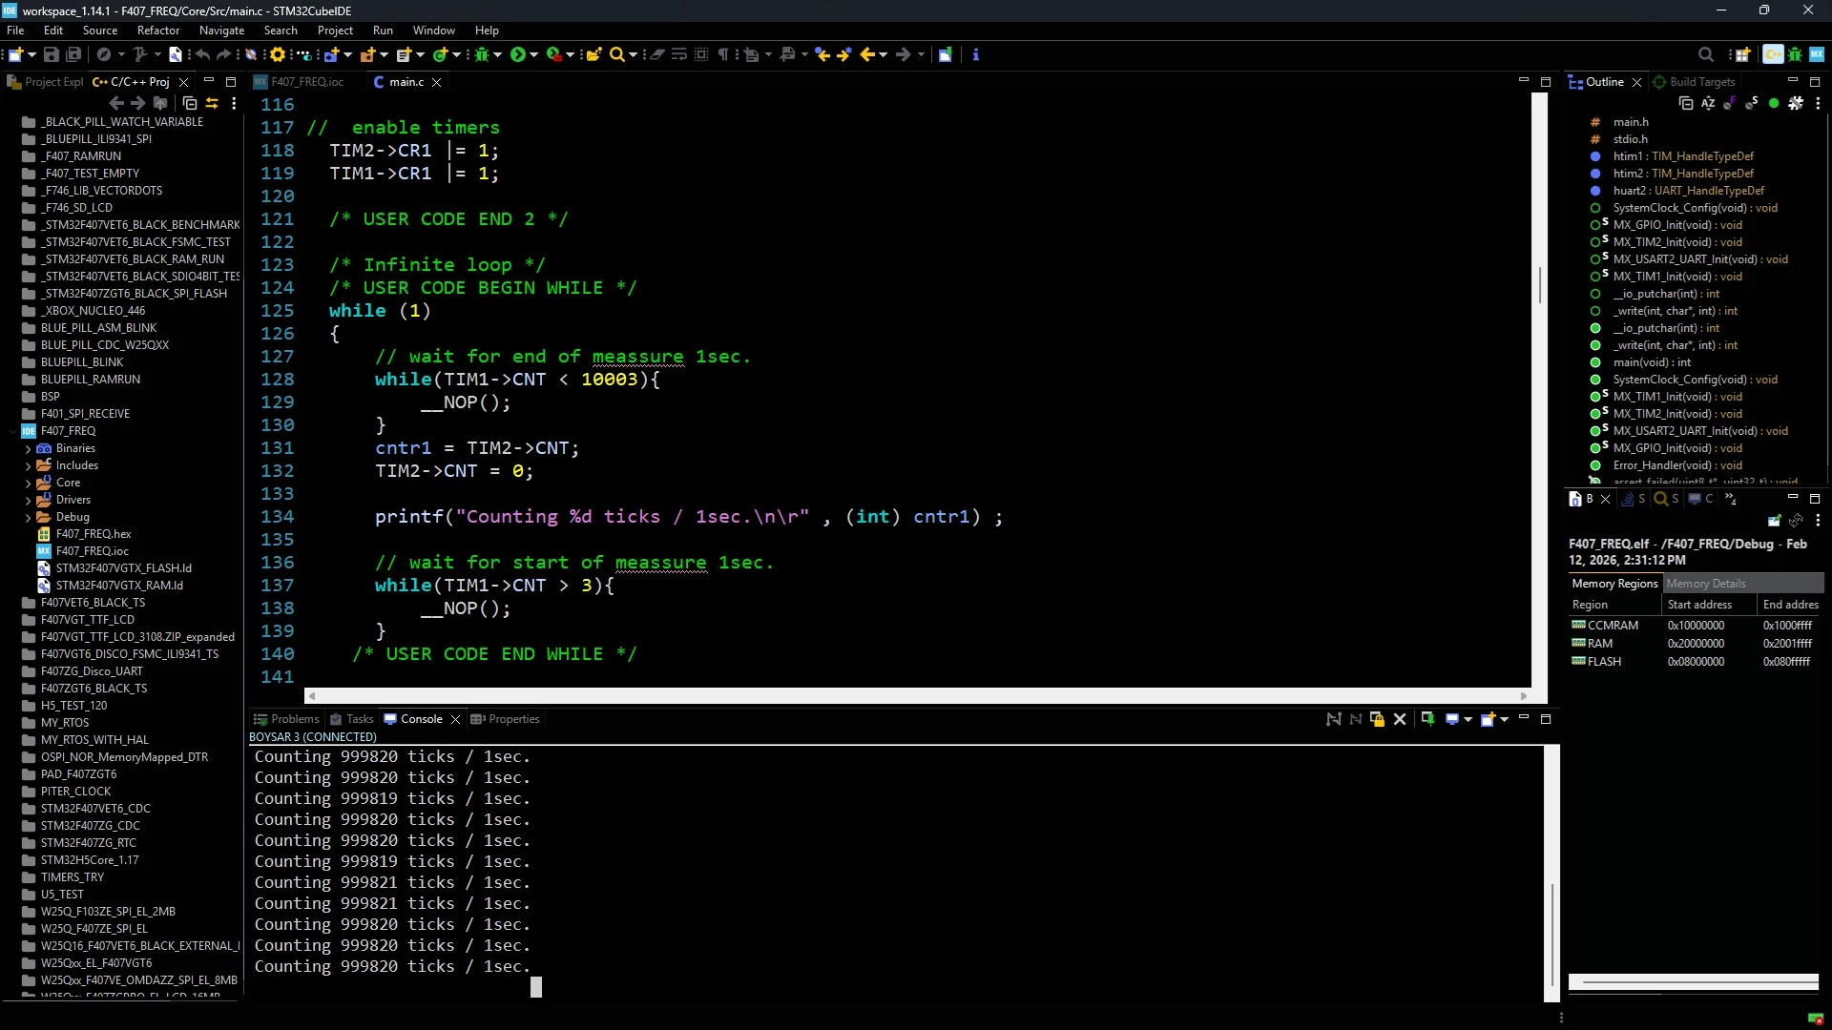Expand the Includes folder
The height and width of the screenshot is (1030, 1832).
[28, 465]
